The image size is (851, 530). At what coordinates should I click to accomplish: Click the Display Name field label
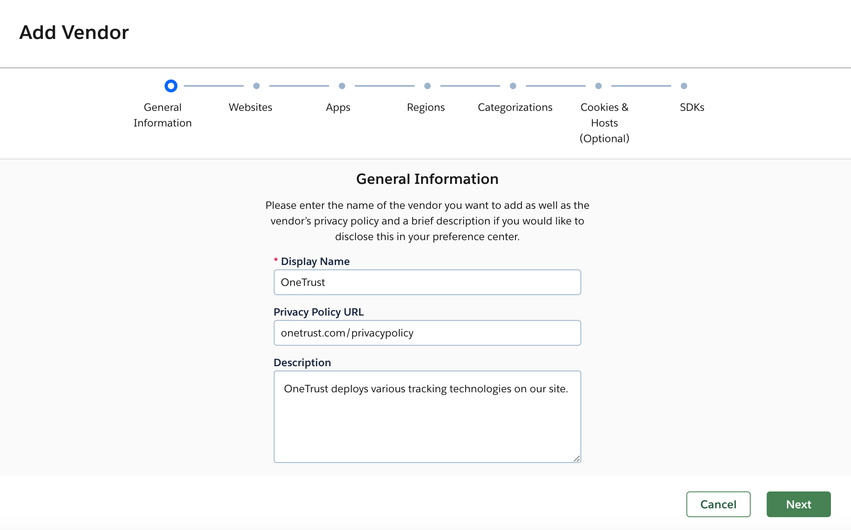(315, 261)
